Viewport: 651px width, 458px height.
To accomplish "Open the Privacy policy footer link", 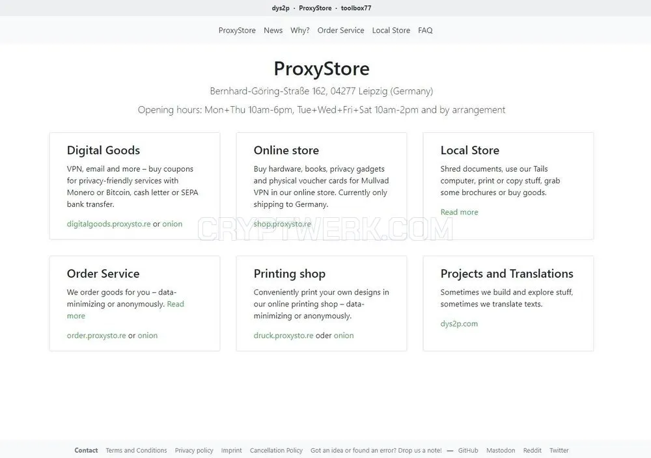I will [194, 450].
